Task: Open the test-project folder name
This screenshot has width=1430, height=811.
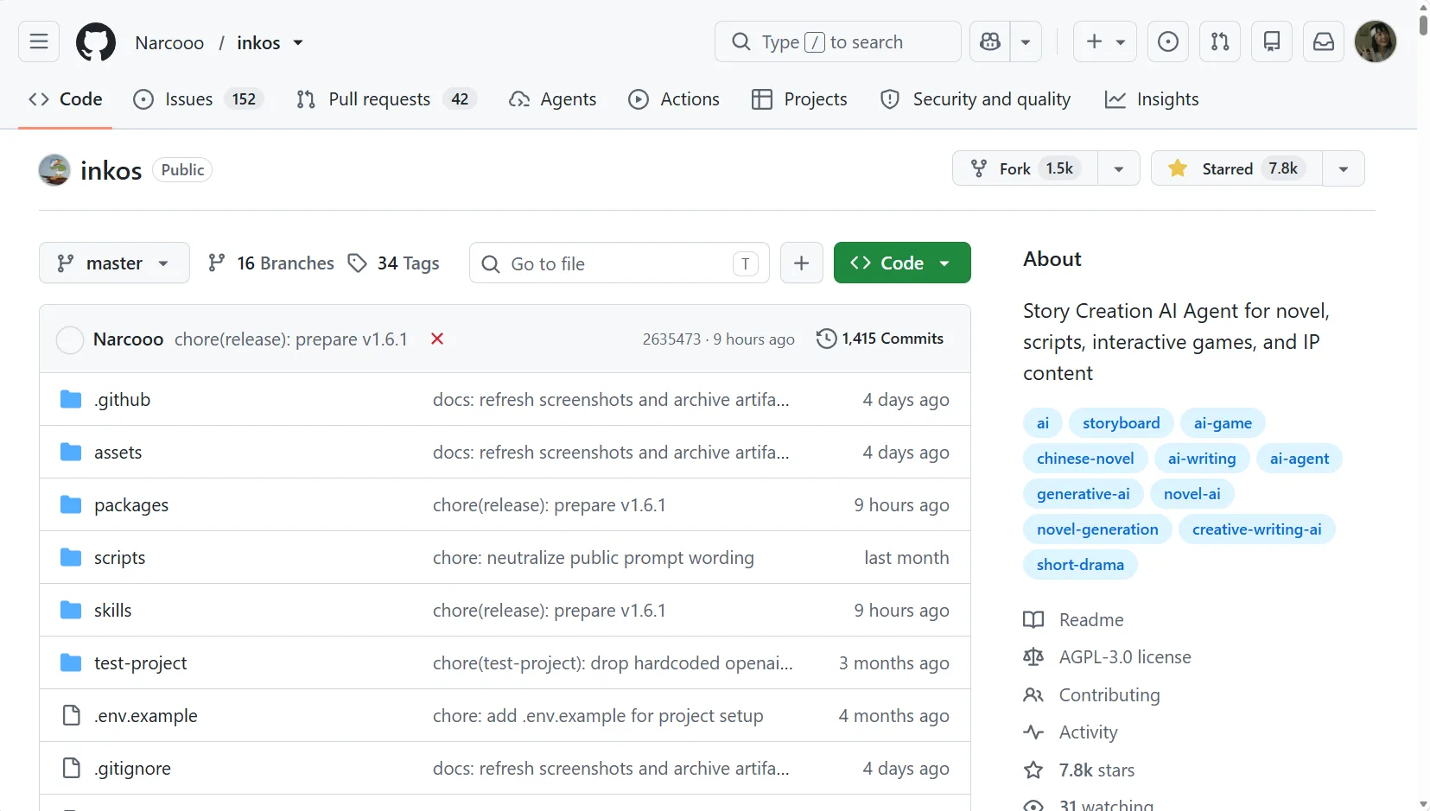Action: point(141,662)
